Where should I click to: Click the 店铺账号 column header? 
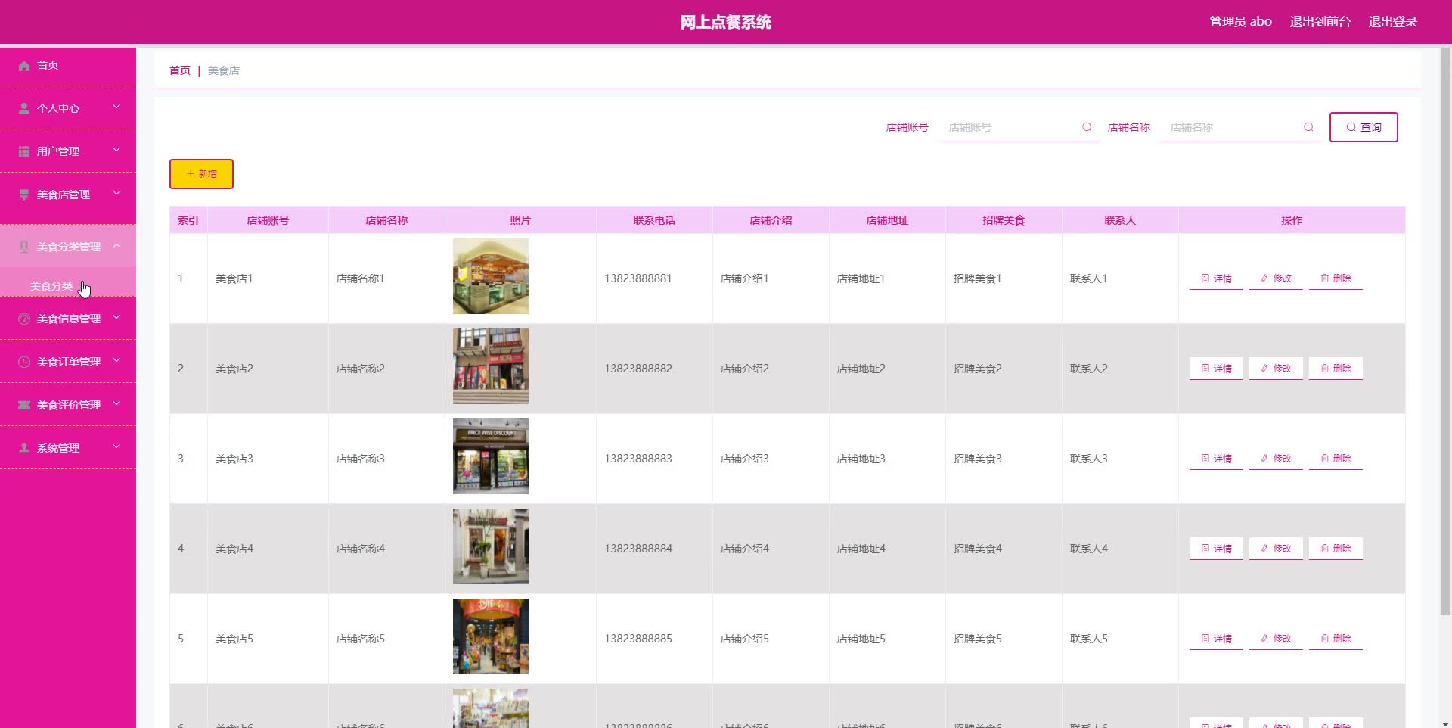point(268,220)
